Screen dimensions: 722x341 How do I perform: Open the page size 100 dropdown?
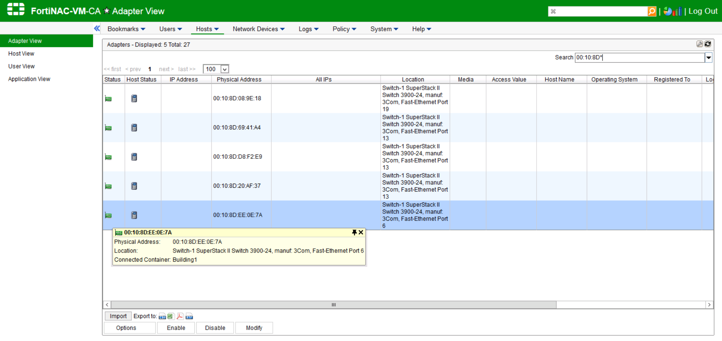coord(225,69)
